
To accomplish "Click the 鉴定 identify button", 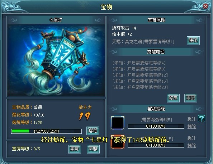I will tap(173, 98).
